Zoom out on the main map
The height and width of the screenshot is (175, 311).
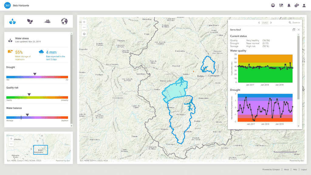point(84,27)
